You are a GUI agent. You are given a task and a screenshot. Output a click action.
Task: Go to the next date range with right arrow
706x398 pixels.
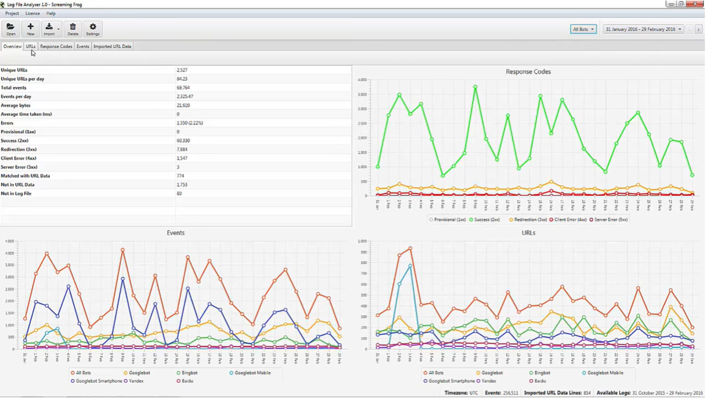click(699, 29)
